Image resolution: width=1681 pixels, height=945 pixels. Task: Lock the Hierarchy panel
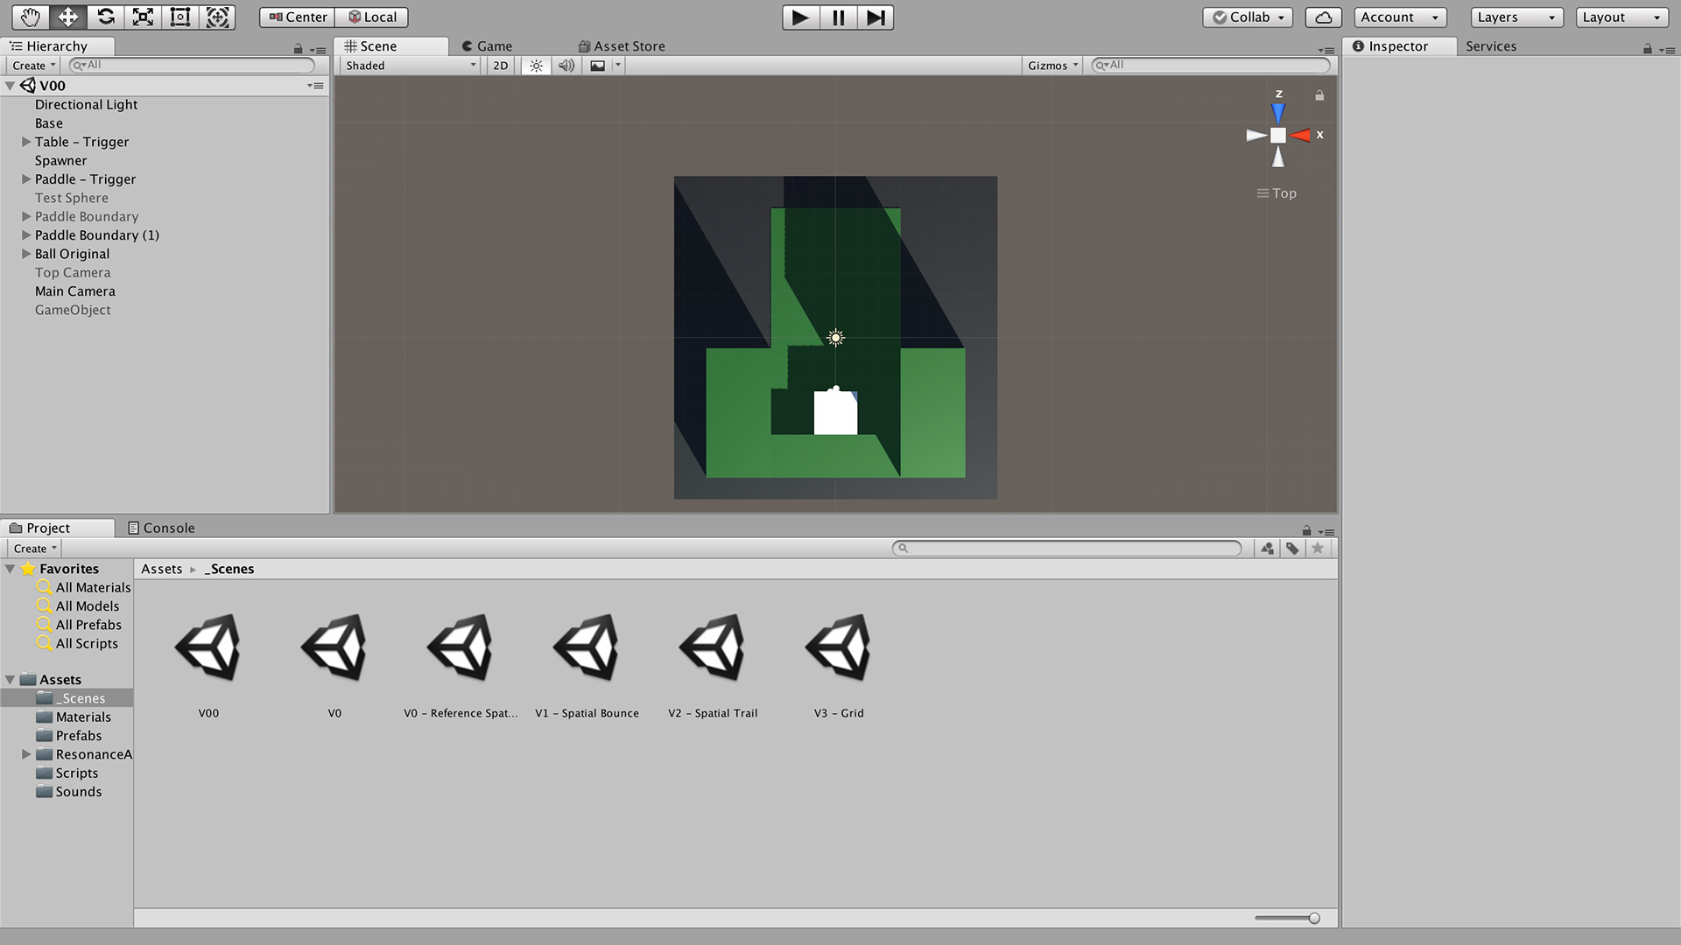[x=298, y=49]
